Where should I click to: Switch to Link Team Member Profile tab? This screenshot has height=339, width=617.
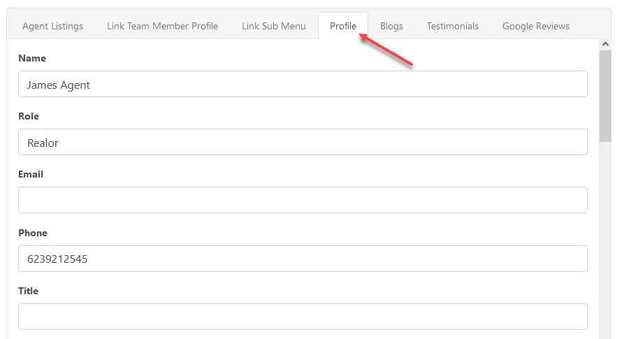(x=162, y=26)
